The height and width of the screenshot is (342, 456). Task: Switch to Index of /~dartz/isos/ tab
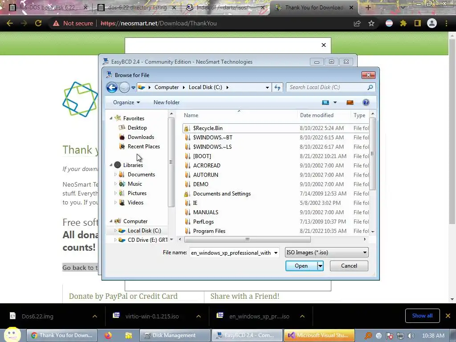tap(225, 8)
